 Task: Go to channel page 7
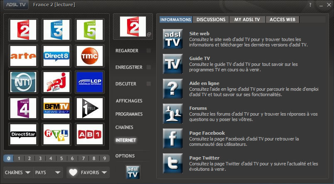(83, 158)
